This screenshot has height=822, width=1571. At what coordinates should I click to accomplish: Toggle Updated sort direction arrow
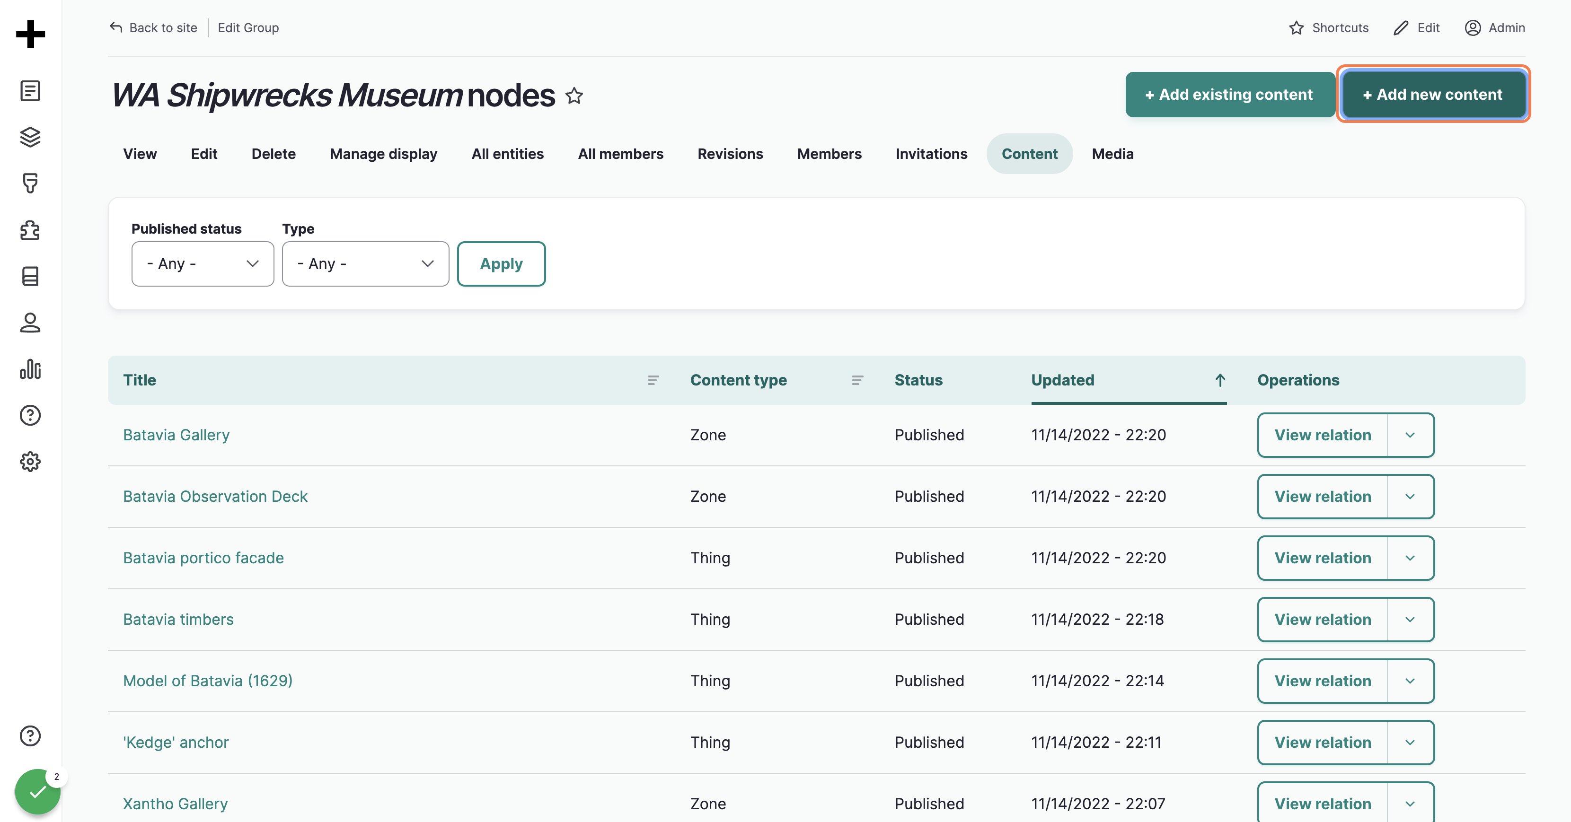[x=1220, y=380]
